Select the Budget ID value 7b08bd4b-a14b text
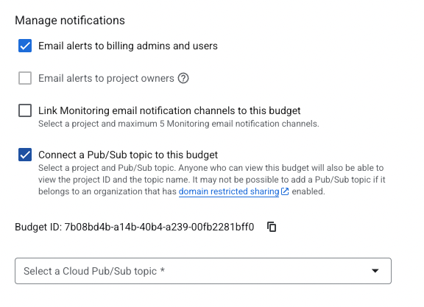 [x=159, y=227]
